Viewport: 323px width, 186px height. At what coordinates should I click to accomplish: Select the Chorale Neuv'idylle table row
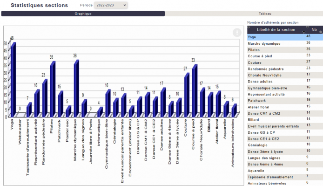[x=285, y=75]
